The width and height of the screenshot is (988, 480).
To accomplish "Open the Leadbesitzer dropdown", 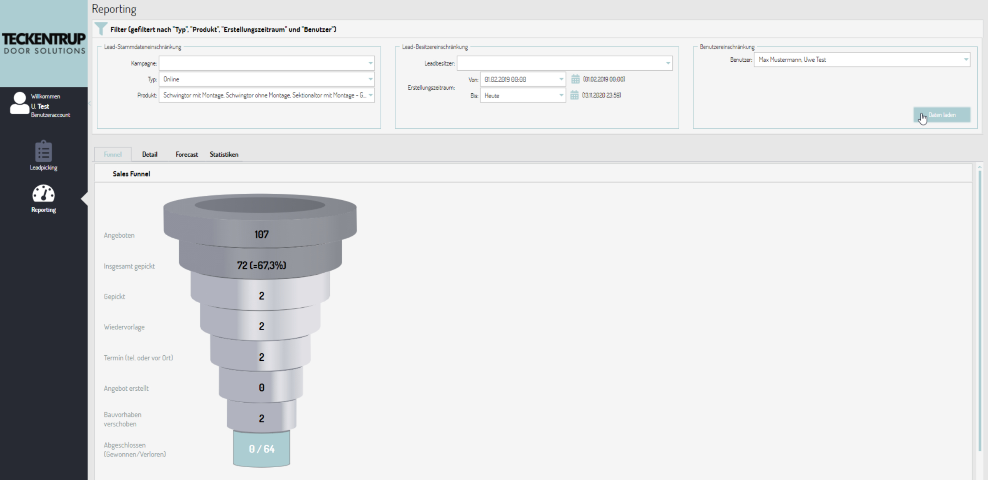I will 668,63.
